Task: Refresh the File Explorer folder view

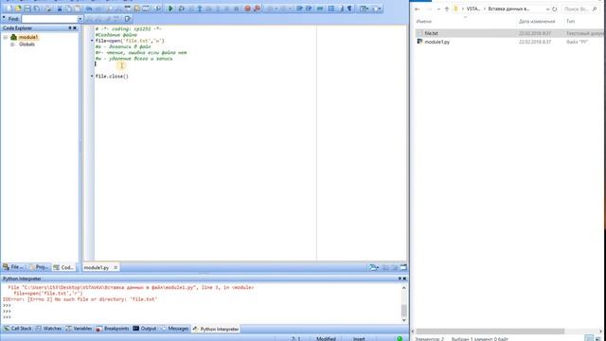Action: (555, 9)
